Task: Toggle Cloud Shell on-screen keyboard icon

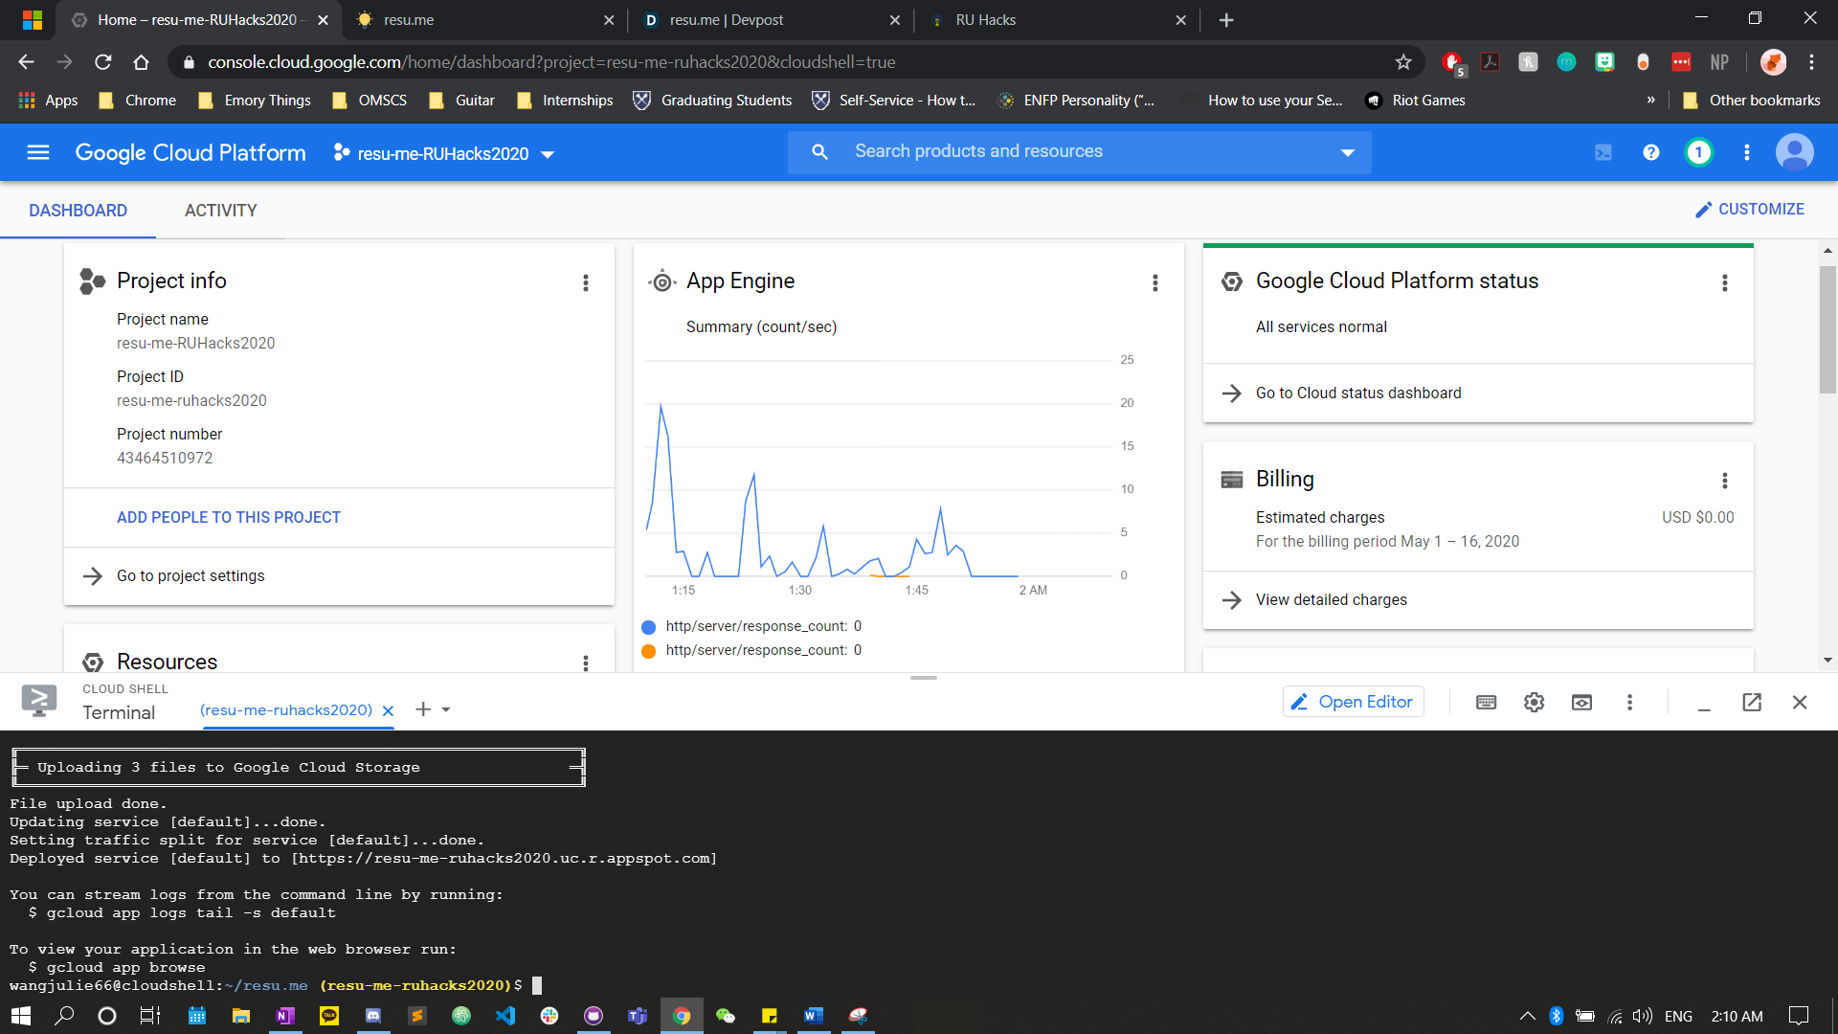Action: pos(1486,702)
